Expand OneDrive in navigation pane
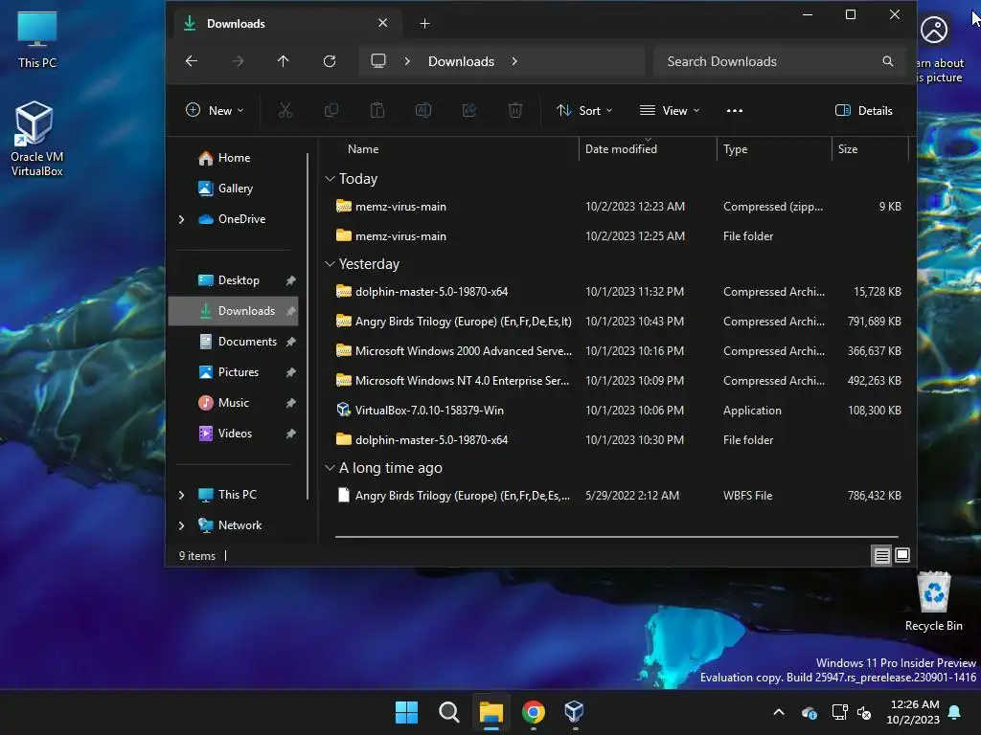Screen dimensions: 981x735 click(x=181, y=219)
